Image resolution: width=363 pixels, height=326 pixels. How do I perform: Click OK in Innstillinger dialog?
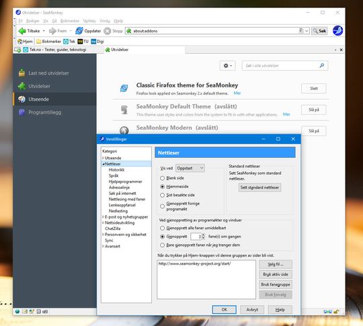(224, 310)
